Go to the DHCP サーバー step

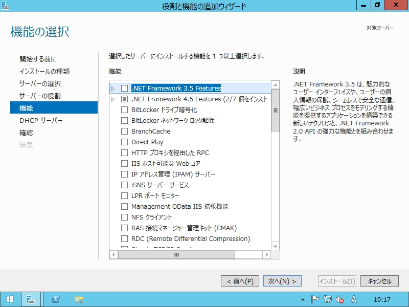[41, 121]
